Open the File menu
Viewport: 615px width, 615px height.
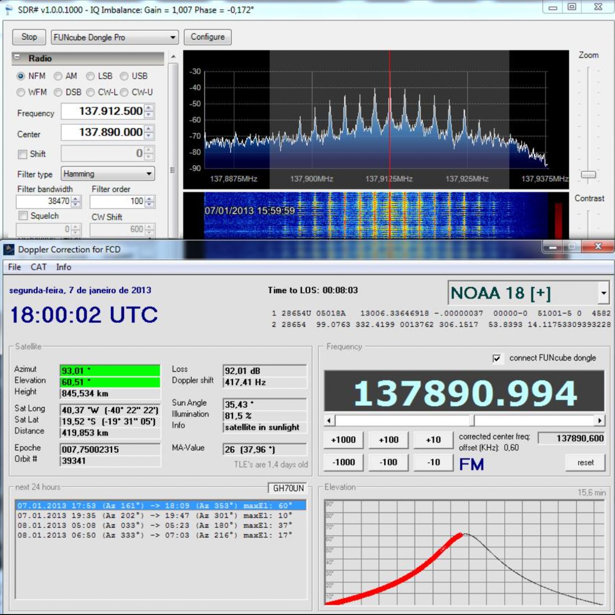(x=14, y=267)
